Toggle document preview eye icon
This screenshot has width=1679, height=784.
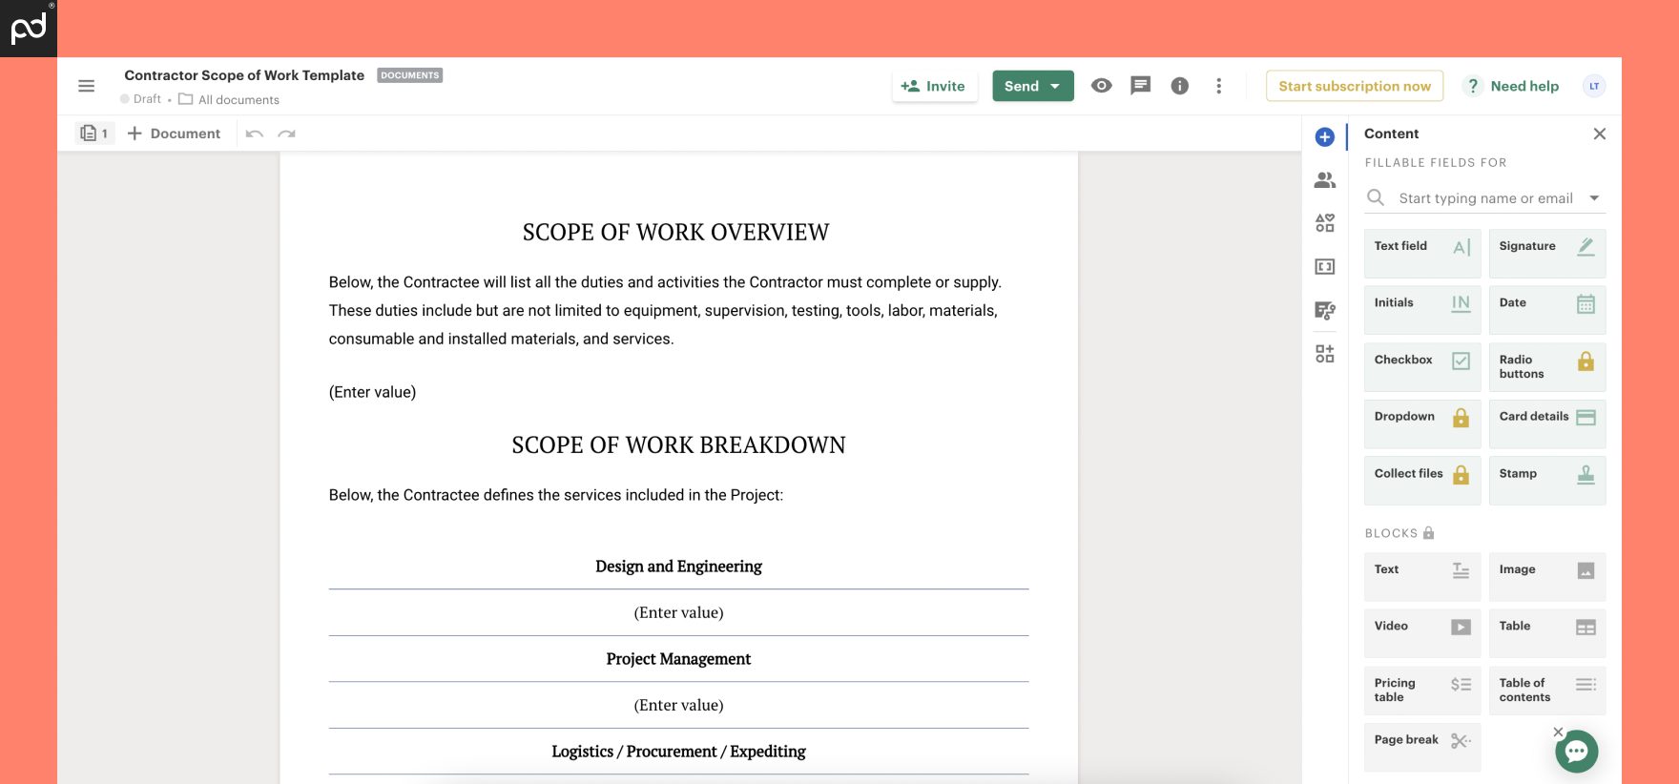[x=1101, y=86]
